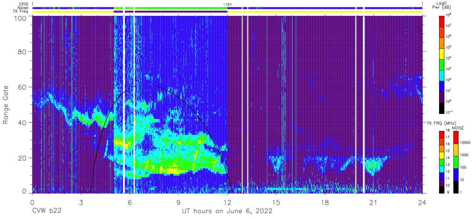Click the x-axis tick label '12'
This screenshot has width=475, height=219.
tap(227, 202)
